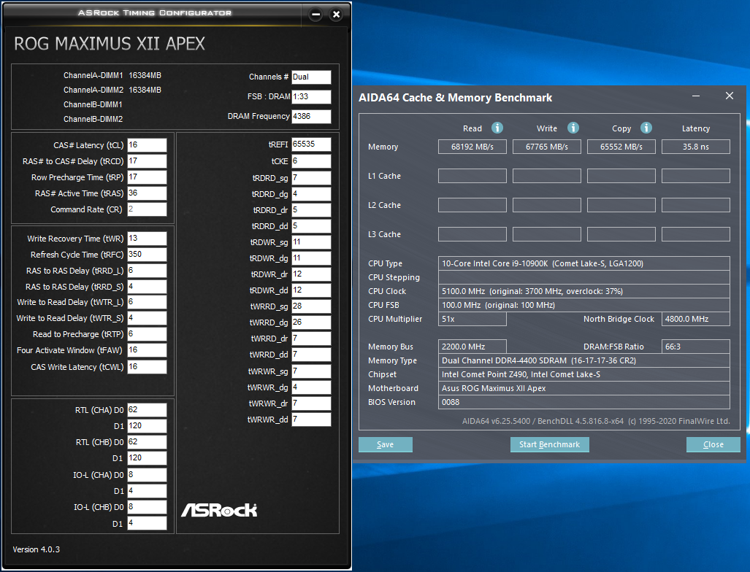Click the Four Activate Window (tFAW) field
This screenshot has height=572, width=750.
147,350
